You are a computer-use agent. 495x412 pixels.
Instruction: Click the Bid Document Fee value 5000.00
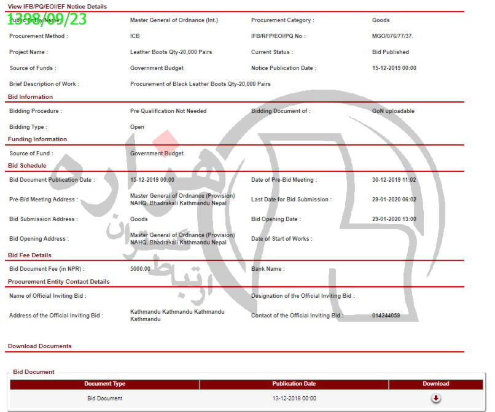[141, 269]
